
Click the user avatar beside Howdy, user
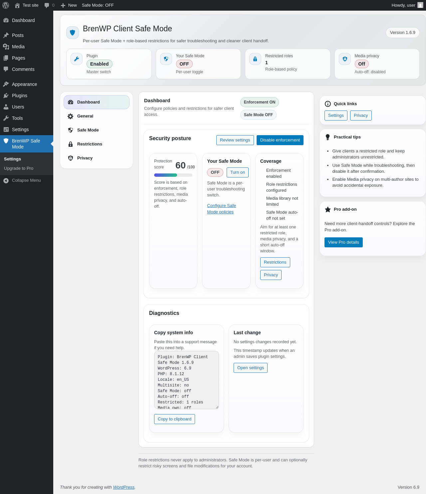pyautogui.click(x=420, y=5)
